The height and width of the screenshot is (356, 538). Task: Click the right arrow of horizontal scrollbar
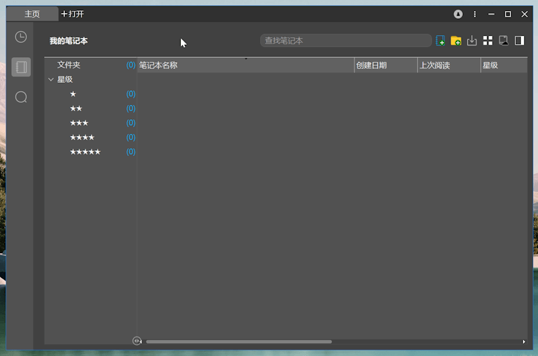[524, 342]
